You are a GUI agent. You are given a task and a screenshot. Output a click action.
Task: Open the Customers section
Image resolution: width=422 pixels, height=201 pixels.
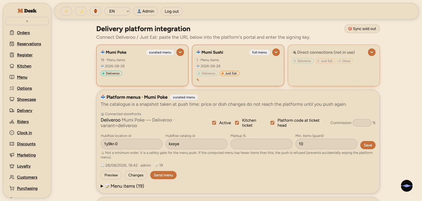(x=27, y=177)
